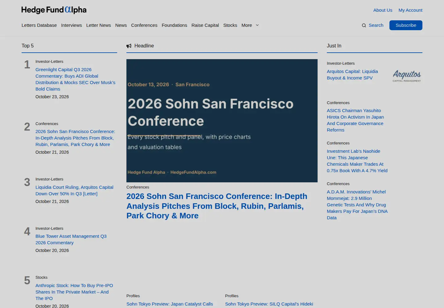Viewport: 444px width, 308px height.
Task: Open Liquidia Court Ruling, Arquitos Capital letter
Action: pyautogui.click(x=74, y=190)
